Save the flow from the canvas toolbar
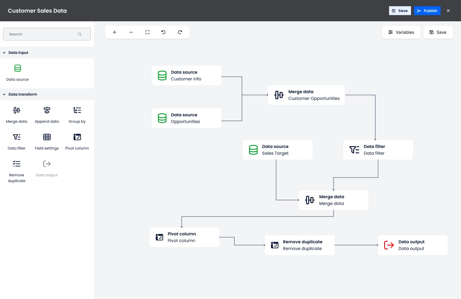 coord(438,32)
